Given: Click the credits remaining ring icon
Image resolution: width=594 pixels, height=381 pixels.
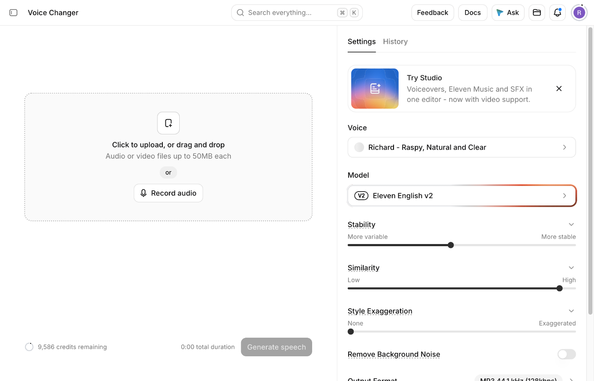Looking at the screenshot, I should point(29,347).
